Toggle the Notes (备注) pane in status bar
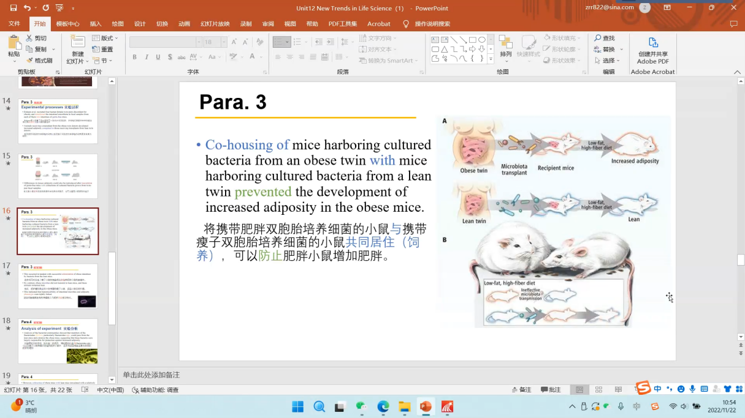 pos(521,390)
